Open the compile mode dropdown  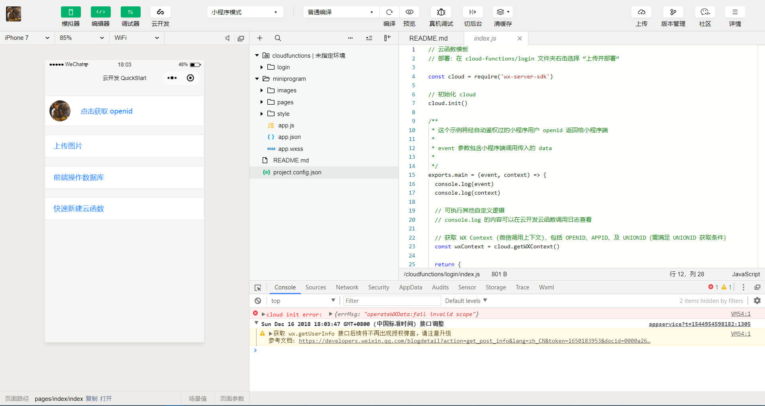point(341,12)
